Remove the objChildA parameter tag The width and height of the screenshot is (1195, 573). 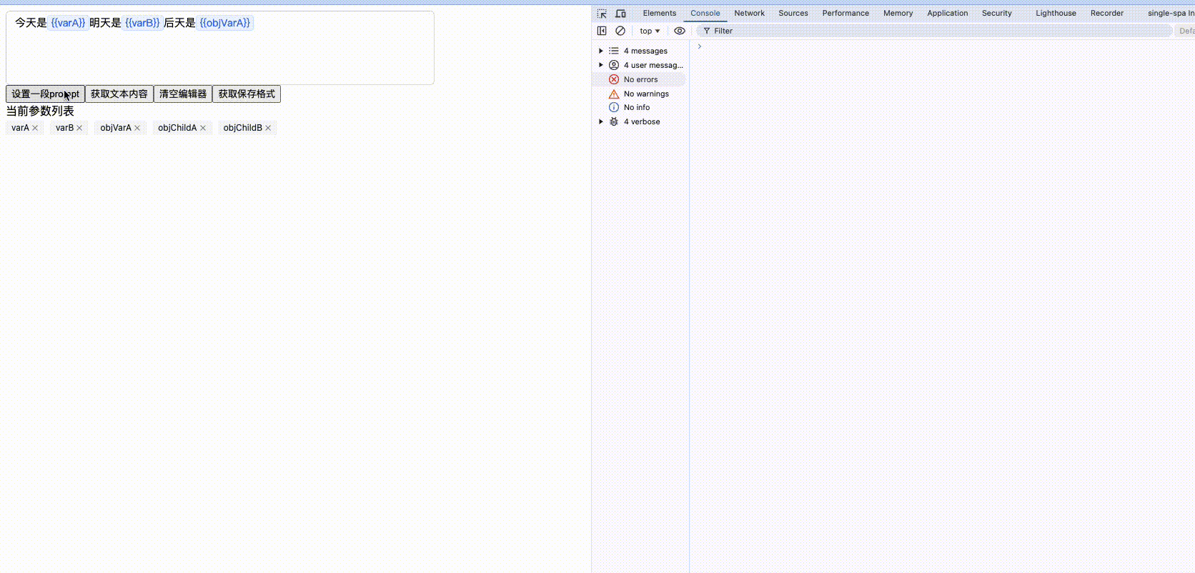(203, 128)
